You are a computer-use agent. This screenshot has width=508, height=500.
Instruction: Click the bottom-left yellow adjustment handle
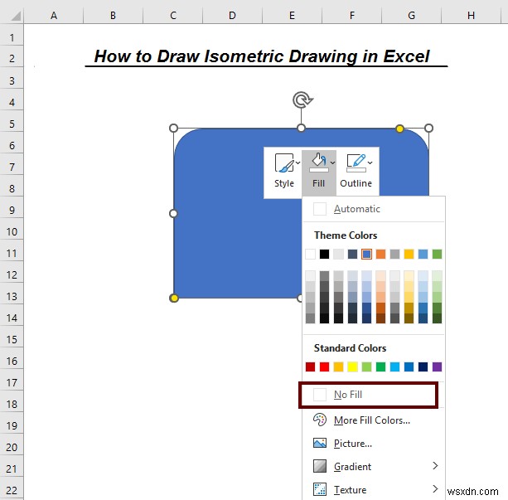(x=174, y=299)
